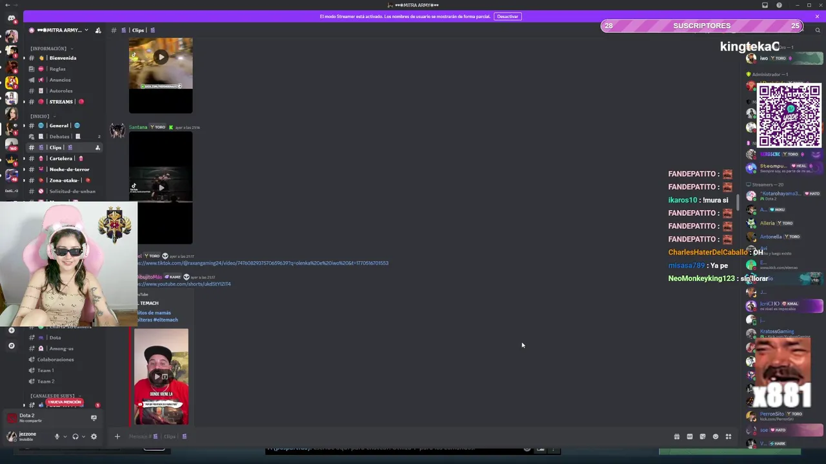Join the Team 1 voice channel
Screen dimensions: 826x464
point(64,371)
